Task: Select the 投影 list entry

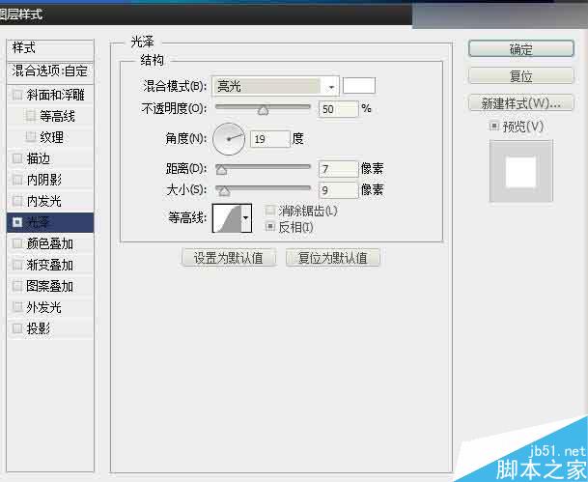Action: pos(50,328)
